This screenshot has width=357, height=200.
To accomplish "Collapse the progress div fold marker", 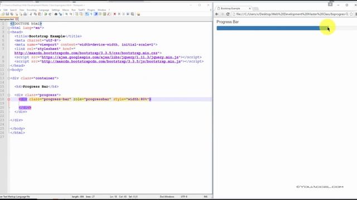I will click(9, 95).
